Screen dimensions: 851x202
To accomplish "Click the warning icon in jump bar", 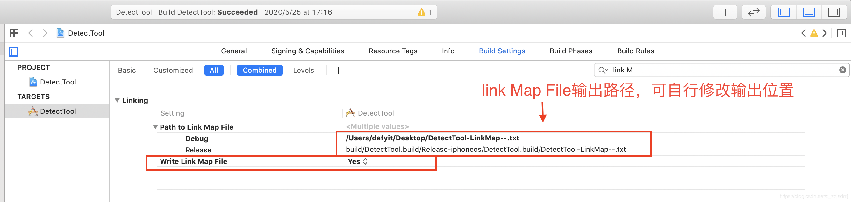I will click(x=814, y=33).
